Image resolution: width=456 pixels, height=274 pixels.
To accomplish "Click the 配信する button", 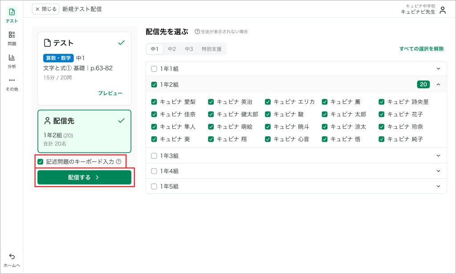I will pos(84,177).
